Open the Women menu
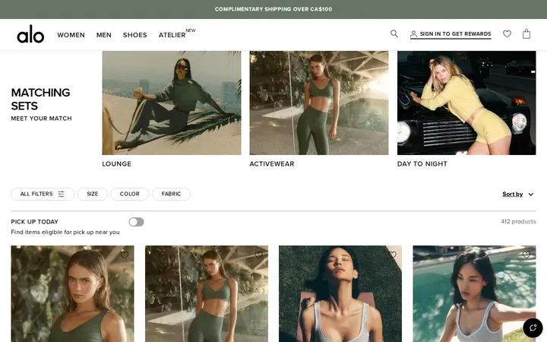 (x=71, y=35)
